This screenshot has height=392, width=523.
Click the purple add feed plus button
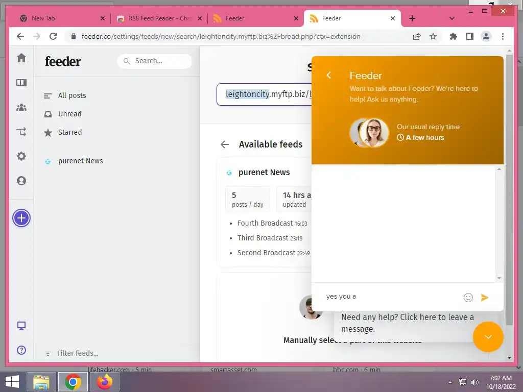[21, 218]
